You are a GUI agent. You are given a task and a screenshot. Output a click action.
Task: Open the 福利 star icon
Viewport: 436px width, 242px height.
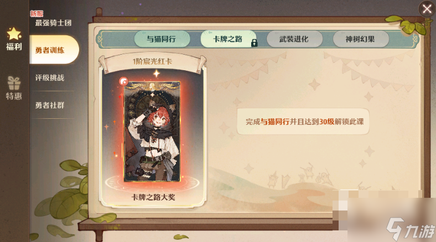click(x=14, y=34)
